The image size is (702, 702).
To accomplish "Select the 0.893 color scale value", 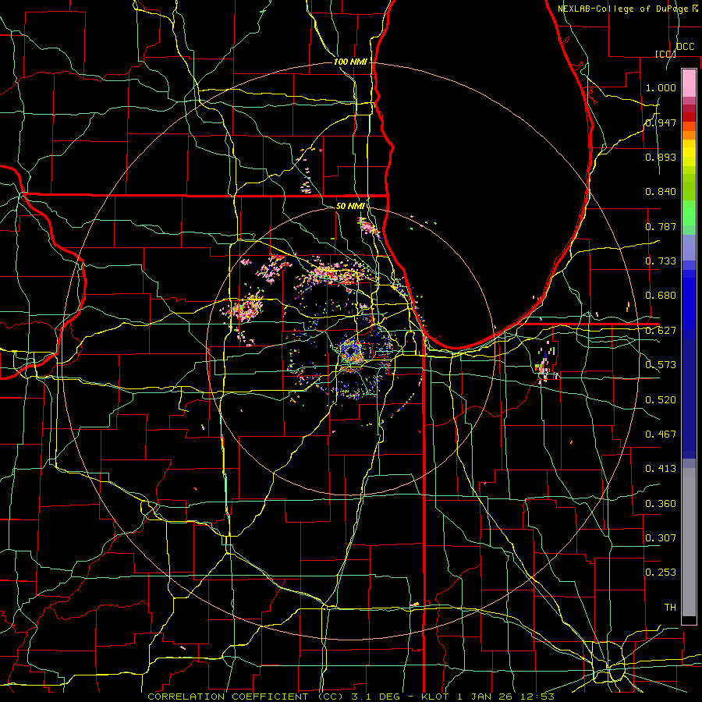I will point(661,157).
